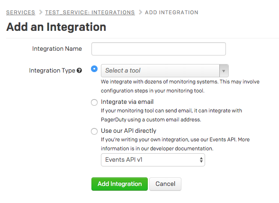Click the ADD INTEGRATION breadcrumb item
The image size is (279, 203).
(x=171, y=12)
